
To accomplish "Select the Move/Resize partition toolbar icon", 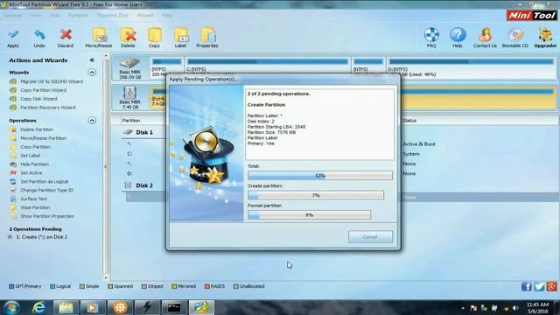I will (99, 38).
